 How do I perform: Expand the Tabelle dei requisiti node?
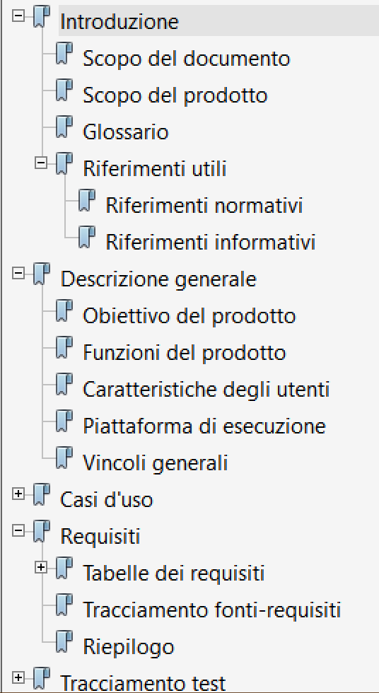[x=40, y=567]
